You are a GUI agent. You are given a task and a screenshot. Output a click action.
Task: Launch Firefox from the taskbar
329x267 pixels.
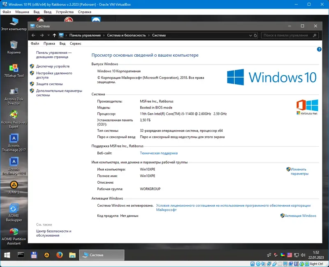[60, 255]
